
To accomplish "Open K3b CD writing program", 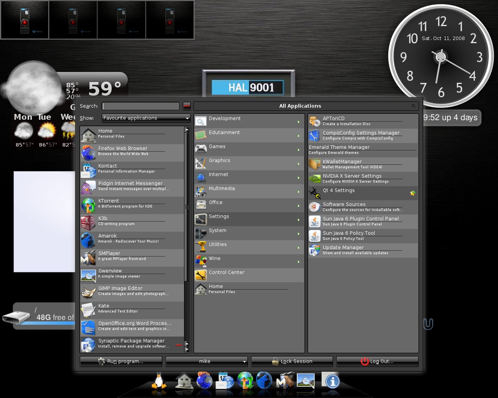I will coord(132,223).
